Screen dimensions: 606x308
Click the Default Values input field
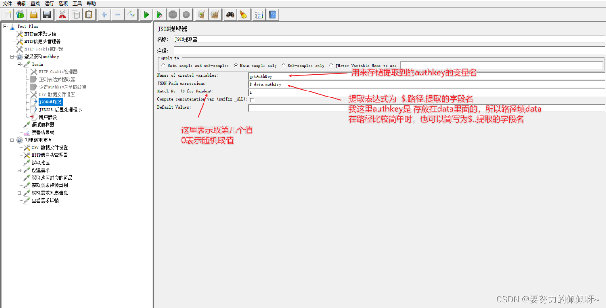[426, 108]
